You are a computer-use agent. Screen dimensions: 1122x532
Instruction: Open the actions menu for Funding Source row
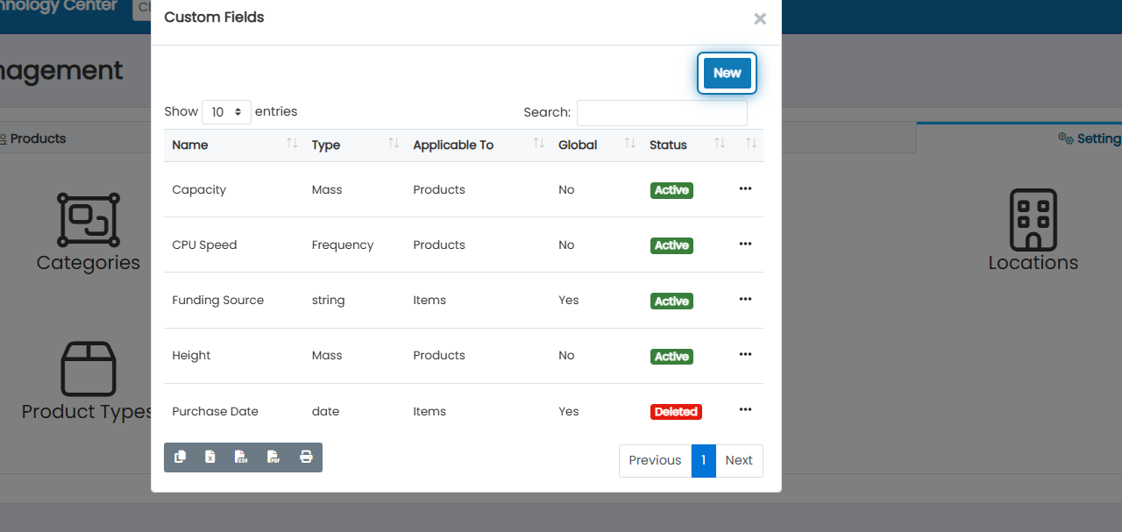pos(745,299)
